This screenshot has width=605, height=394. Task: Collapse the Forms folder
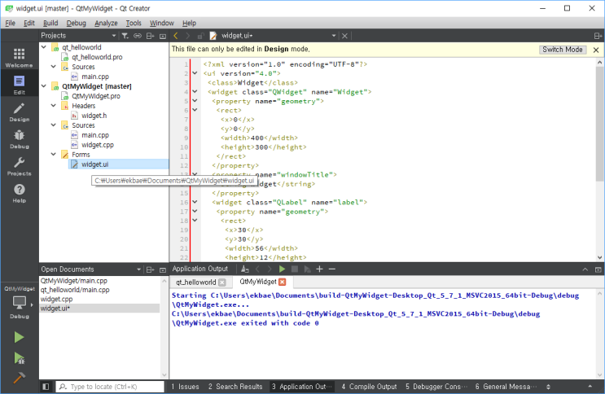(53, 155)
